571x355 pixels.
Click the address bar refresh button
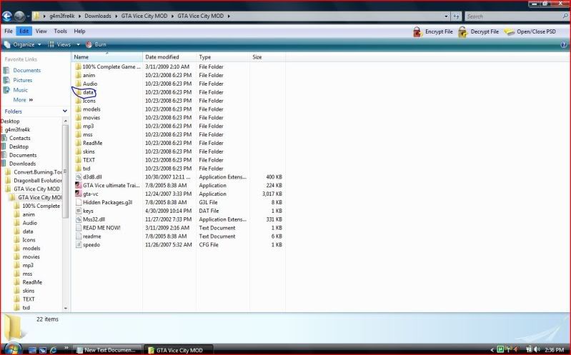pos(456,16)
